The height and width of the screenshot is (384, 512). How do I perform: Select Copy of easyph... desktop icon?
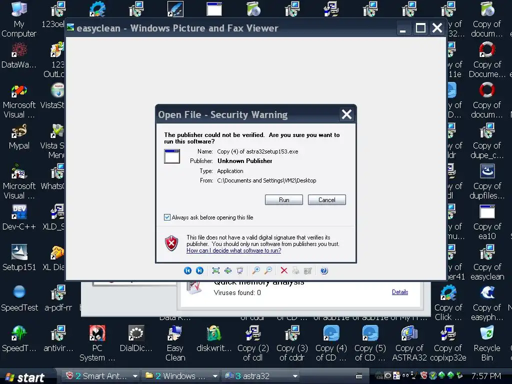pyautogui.click(x=487, y=303)
